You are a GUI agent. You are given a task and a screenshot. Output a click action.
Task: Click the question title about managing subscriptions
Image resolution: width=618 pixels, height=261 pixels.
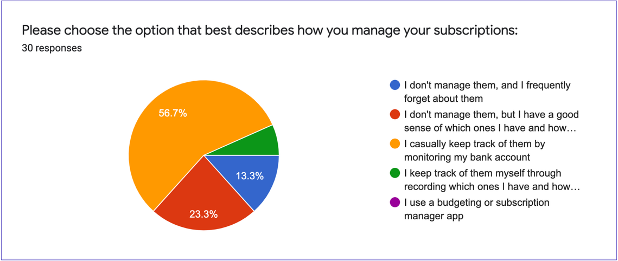pos(270,31)
